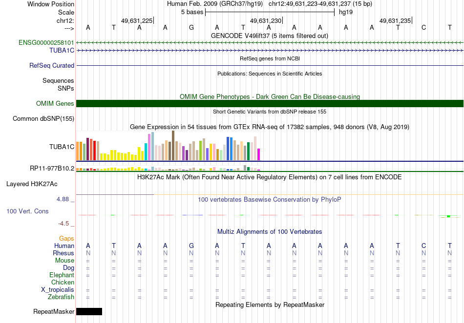
Task: Click the TUBA1C label in the GENCODE track
Action: [62, 51]
